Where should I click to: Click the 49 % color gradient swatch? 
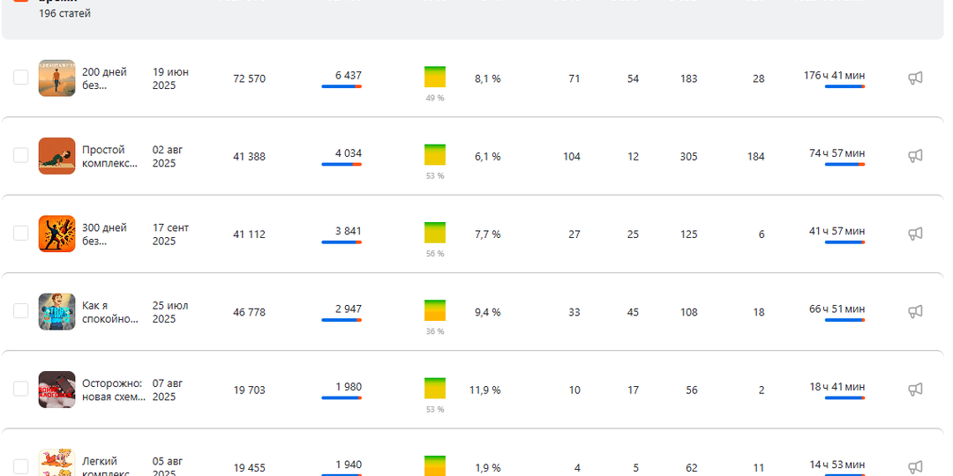pyautogui.click(x=435, y=77)
